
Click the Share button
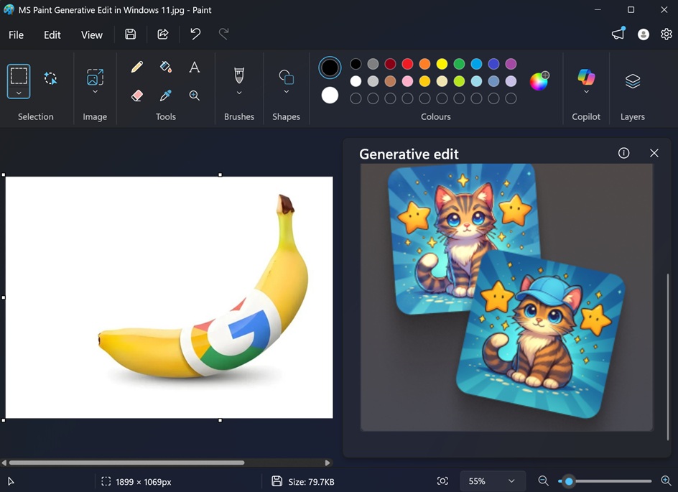coord(162,34)
